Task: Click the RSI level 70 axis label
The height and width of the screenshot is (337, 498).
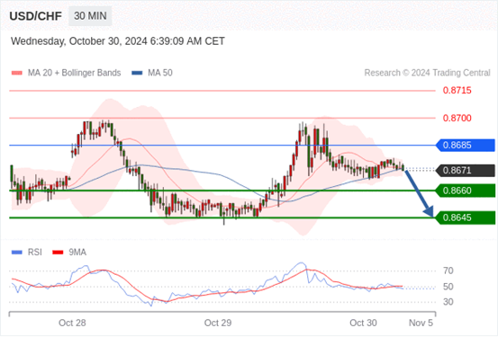Action: point(448,270)
